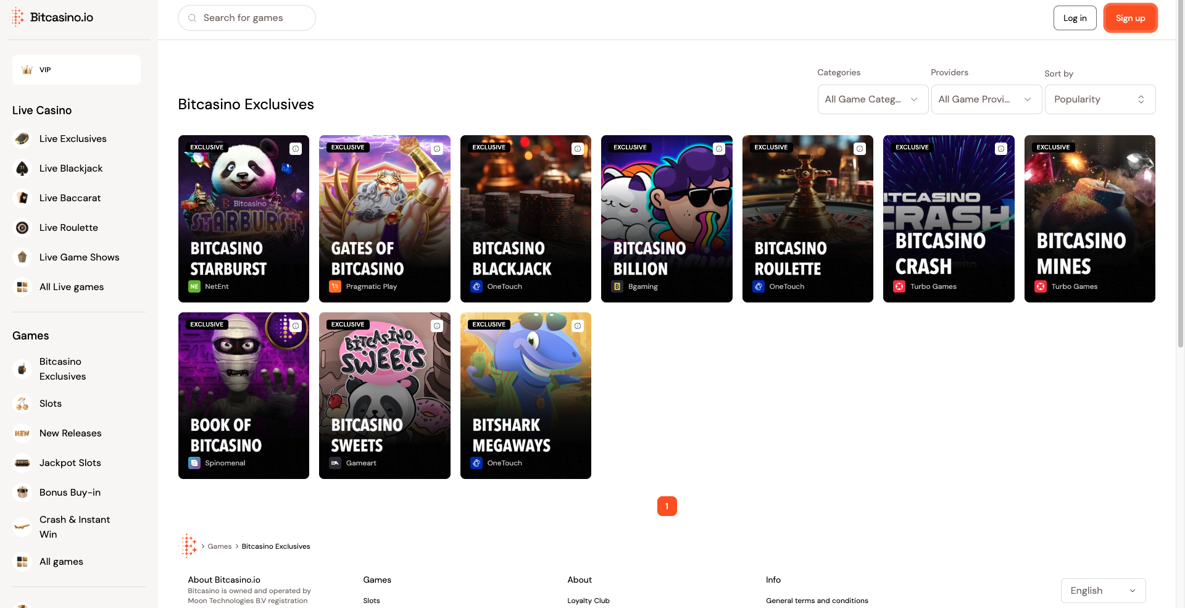Select Live Roulette in the sidebar

pos(69,228)
